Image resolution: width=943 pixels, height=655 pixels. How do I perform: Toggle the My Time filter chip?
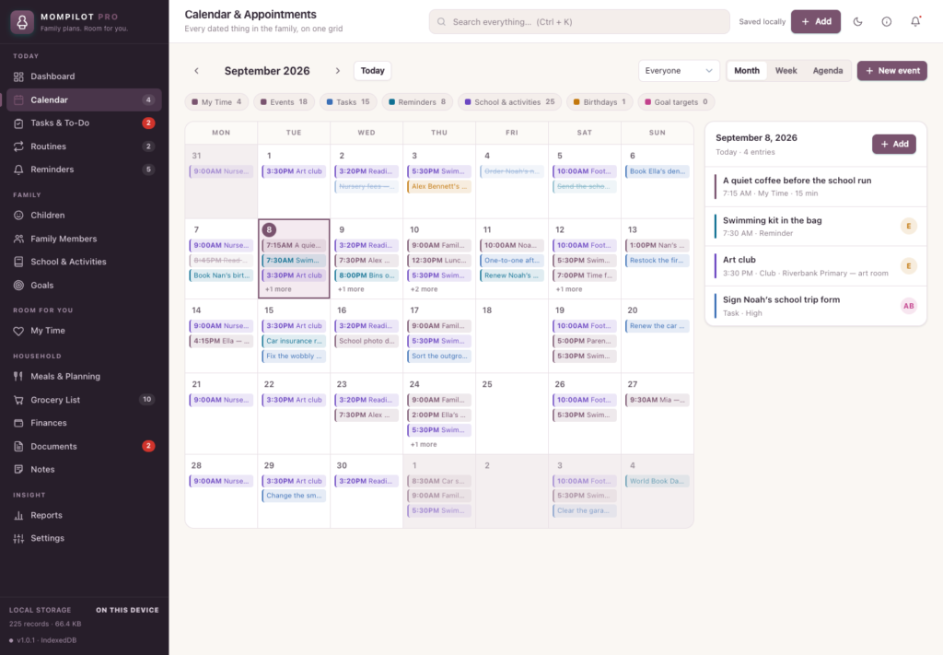pyautogui.click(x=216, y=101)
